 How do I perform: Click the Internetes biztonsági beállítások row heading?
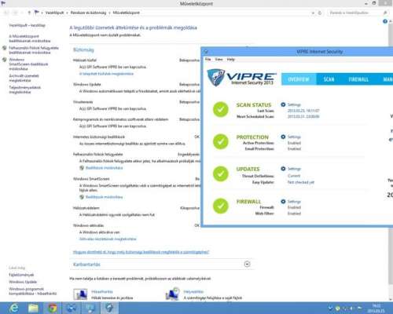coord(99,137)
